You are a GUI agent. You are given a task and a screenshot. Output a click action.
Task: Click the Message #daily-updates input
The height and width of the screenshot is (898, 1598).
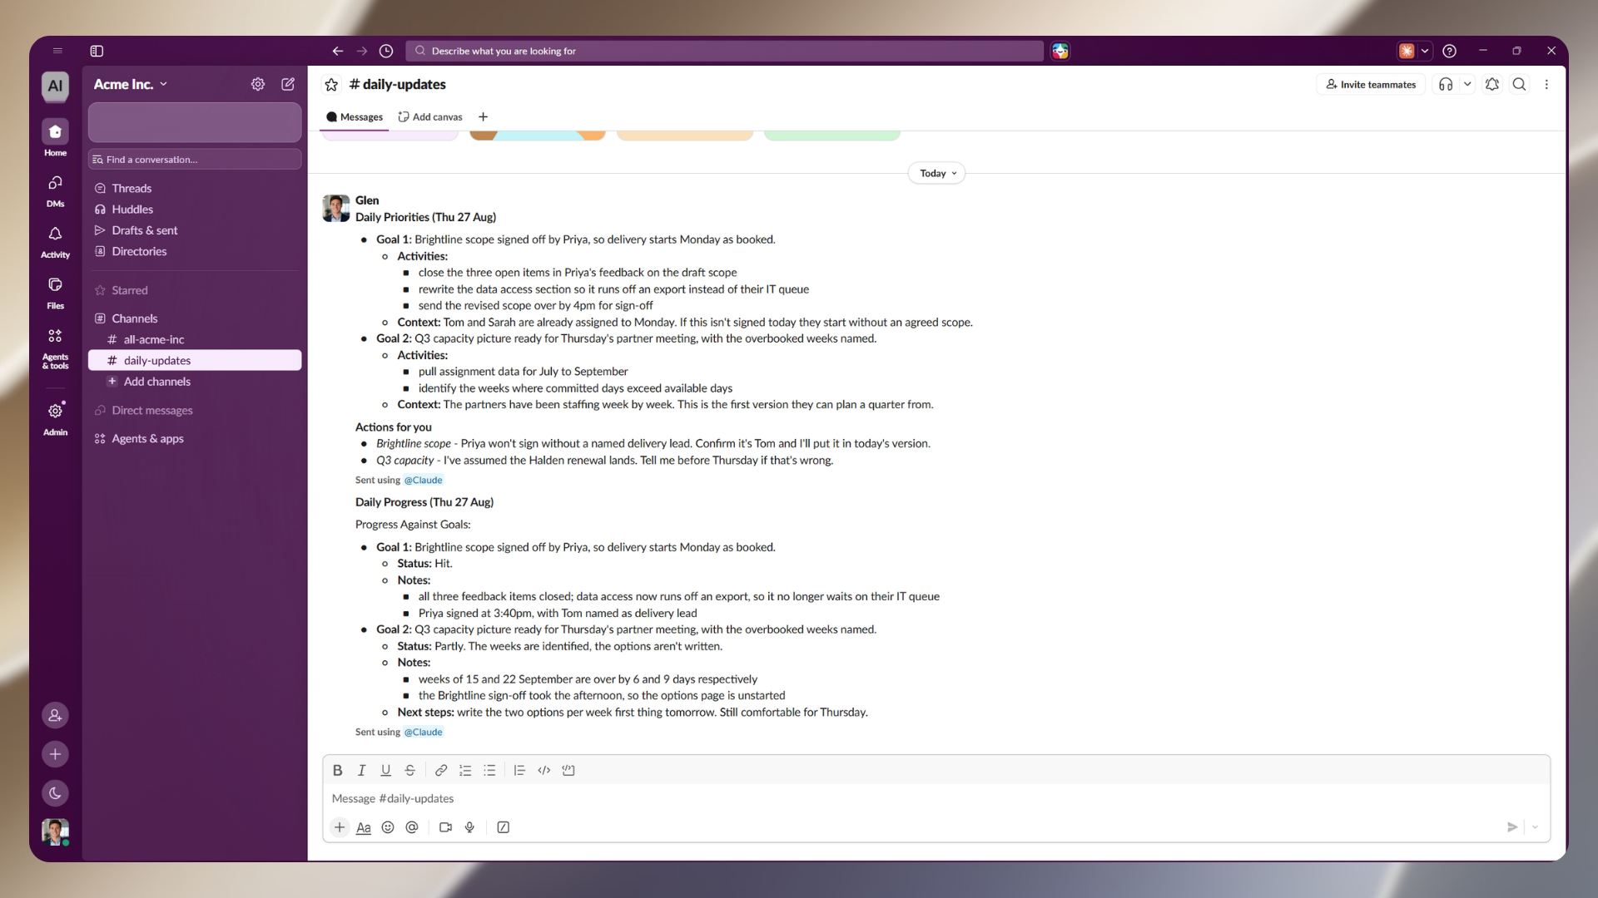pyautogui.click(x=936, y=798)
